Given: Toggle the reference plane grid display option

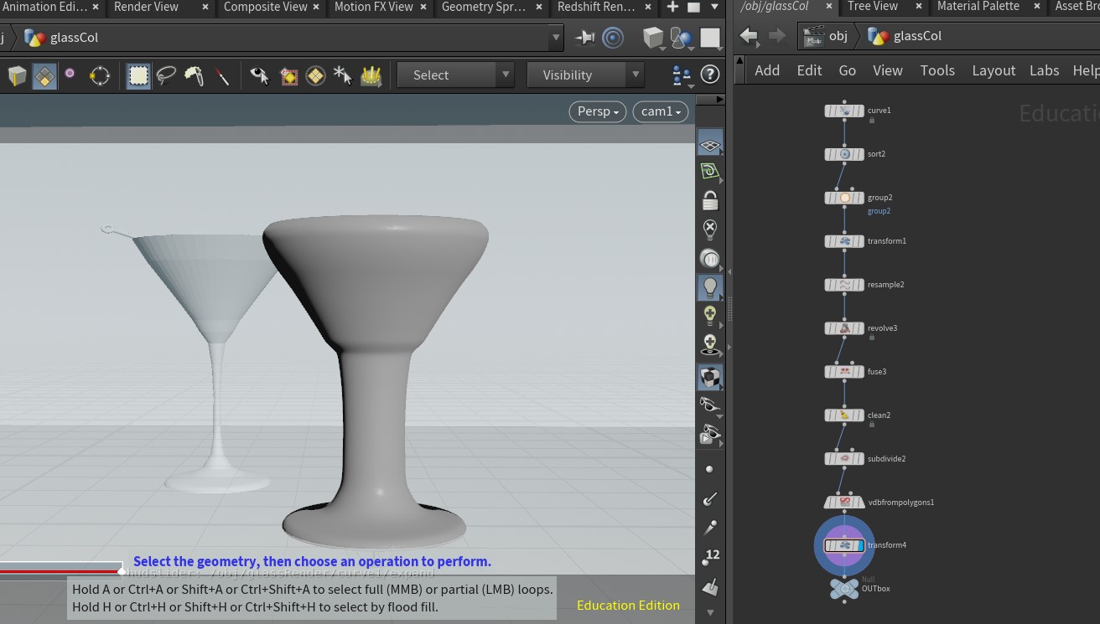Looking at the screenshot, I should coord(710,145).
